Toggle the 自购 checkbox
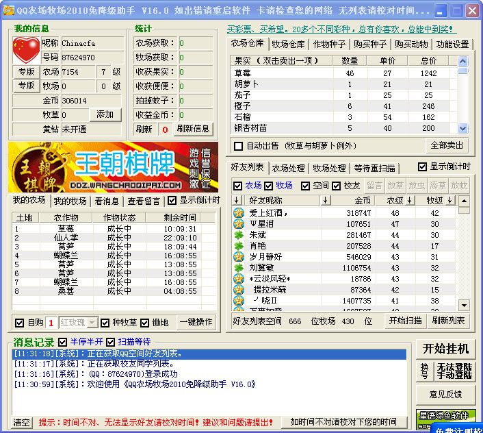 pyautogui.click(x=19, y=323)
